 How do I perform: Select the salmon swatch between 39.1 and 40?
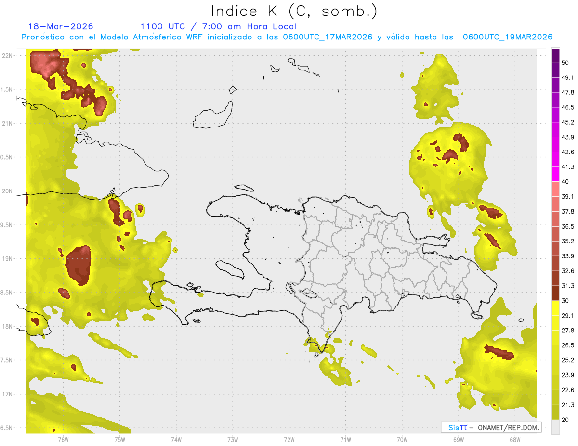coord(556,189)
